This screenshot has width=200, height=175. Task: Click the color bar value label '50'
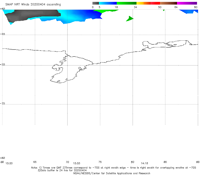[160, 7]
